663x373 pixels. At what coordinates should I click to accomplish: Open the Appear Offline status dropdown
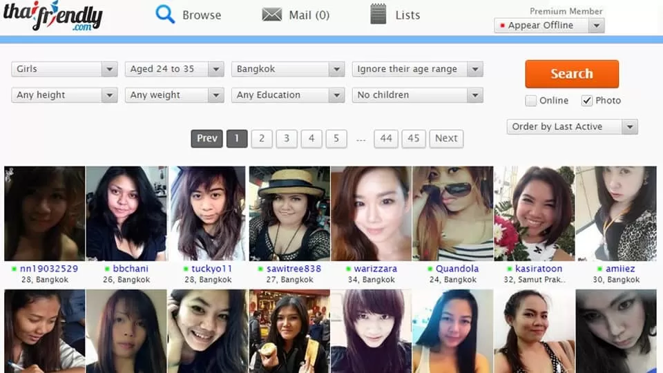click(x=549, y=26)
